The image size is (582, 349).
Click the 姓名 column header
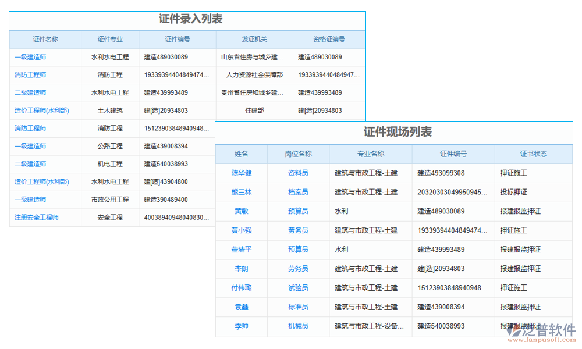pyautogui.click(x=242, y=154)
